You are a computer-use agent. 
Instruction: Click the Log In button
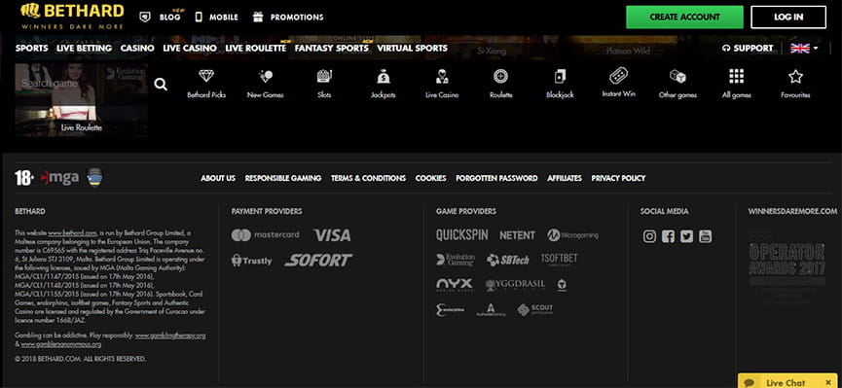coord(788,18)
